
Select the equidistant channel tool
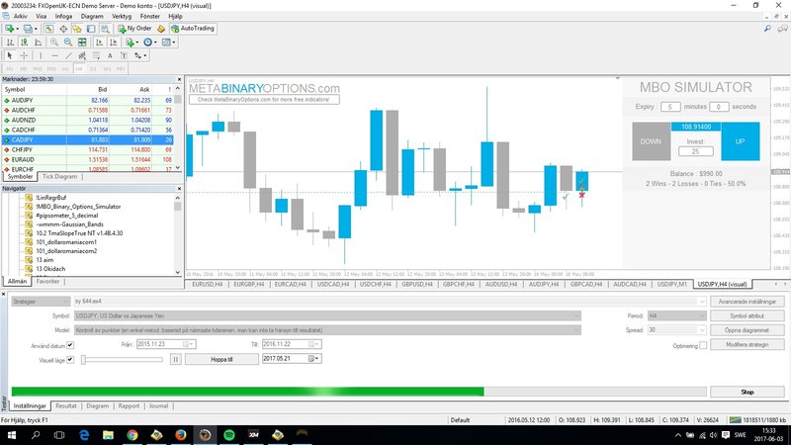point(82,55)
